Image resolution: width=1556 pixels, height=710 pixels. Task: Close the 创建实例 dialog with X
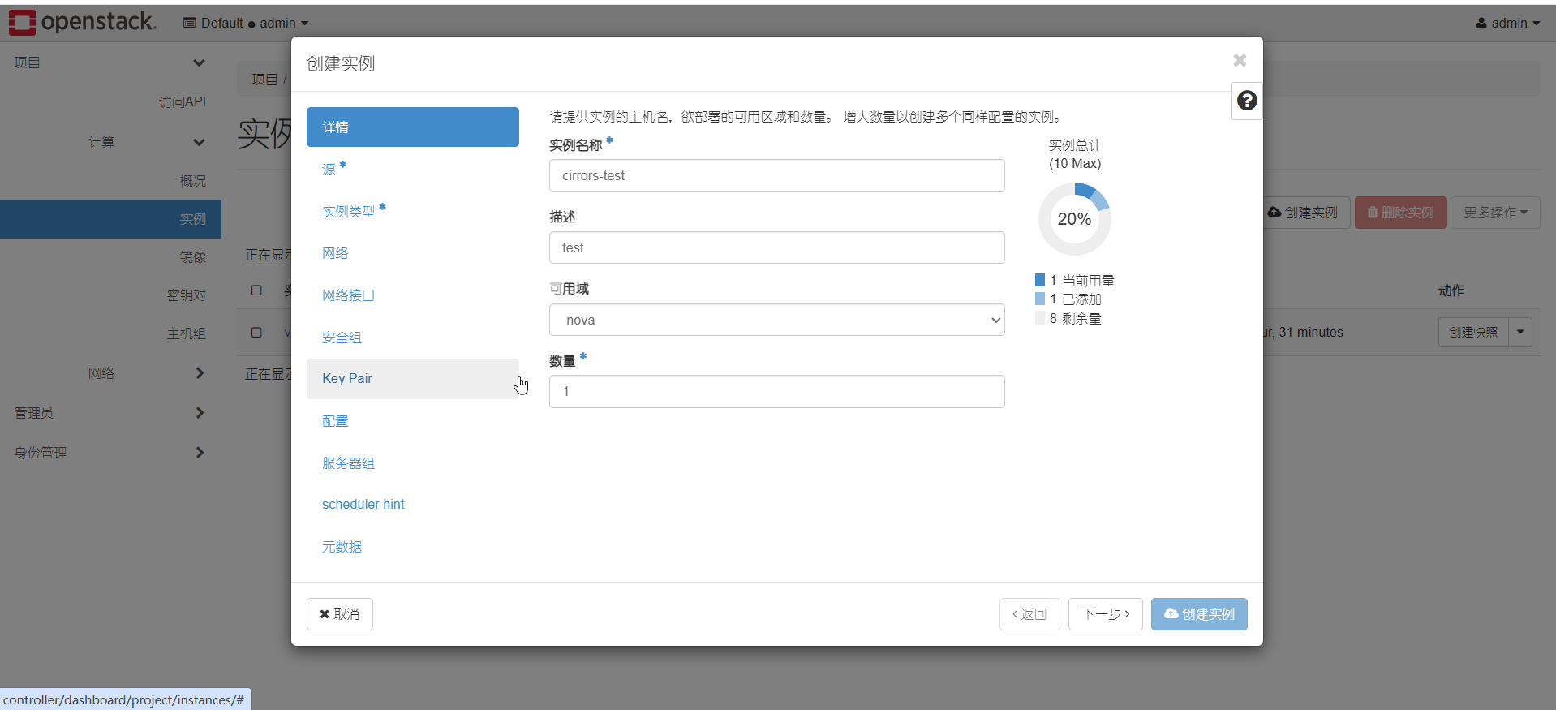click(1240, 60)
